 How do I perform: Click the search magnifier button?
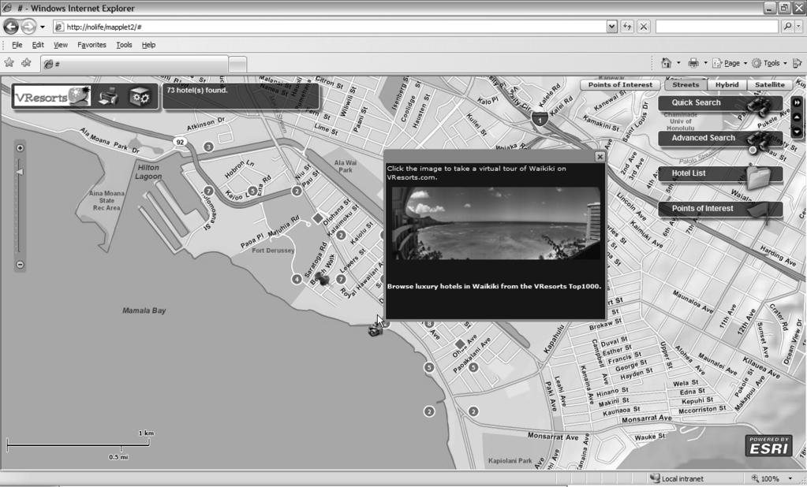(787, 27)
